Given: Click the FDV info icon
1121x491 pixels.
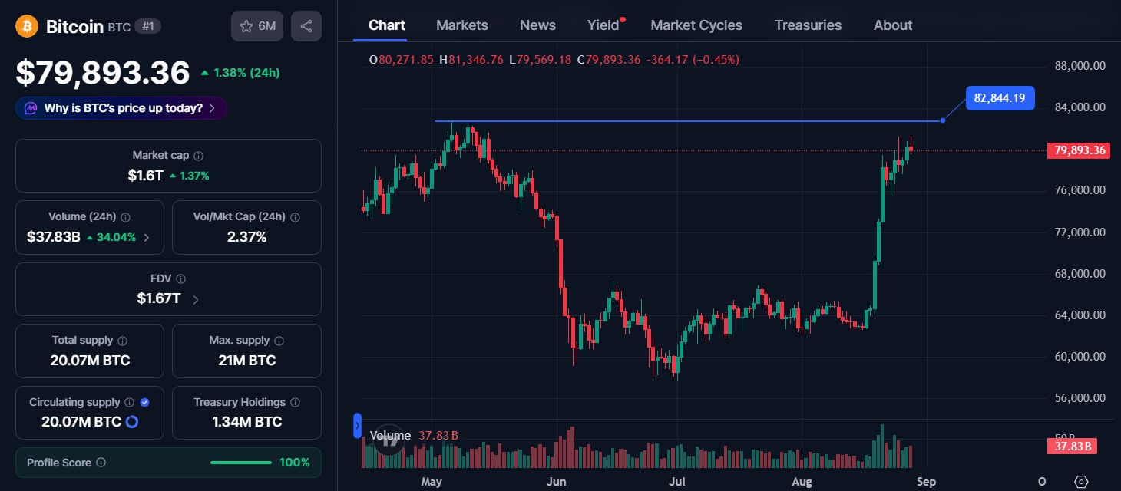Looking at the screenshot, I should click(x=181, y=279).
